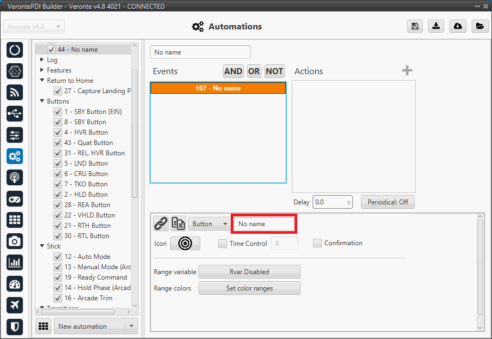
Task: Enable the Time Control checkbox
Action: [223, 244]
